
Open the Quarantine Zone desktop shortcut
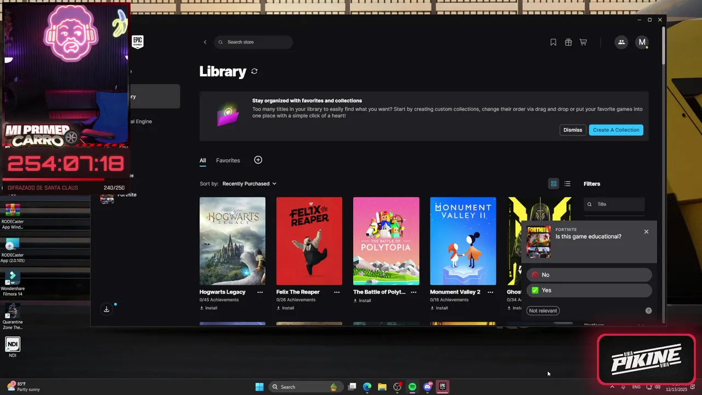13,317
